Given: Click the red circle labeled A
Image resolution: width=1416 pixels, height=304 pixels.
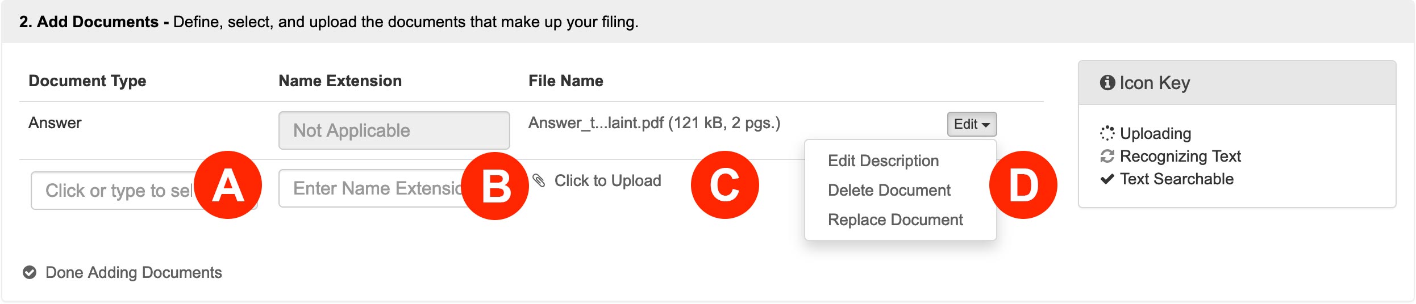Looking at the screenshot, I should click(228, 185).
